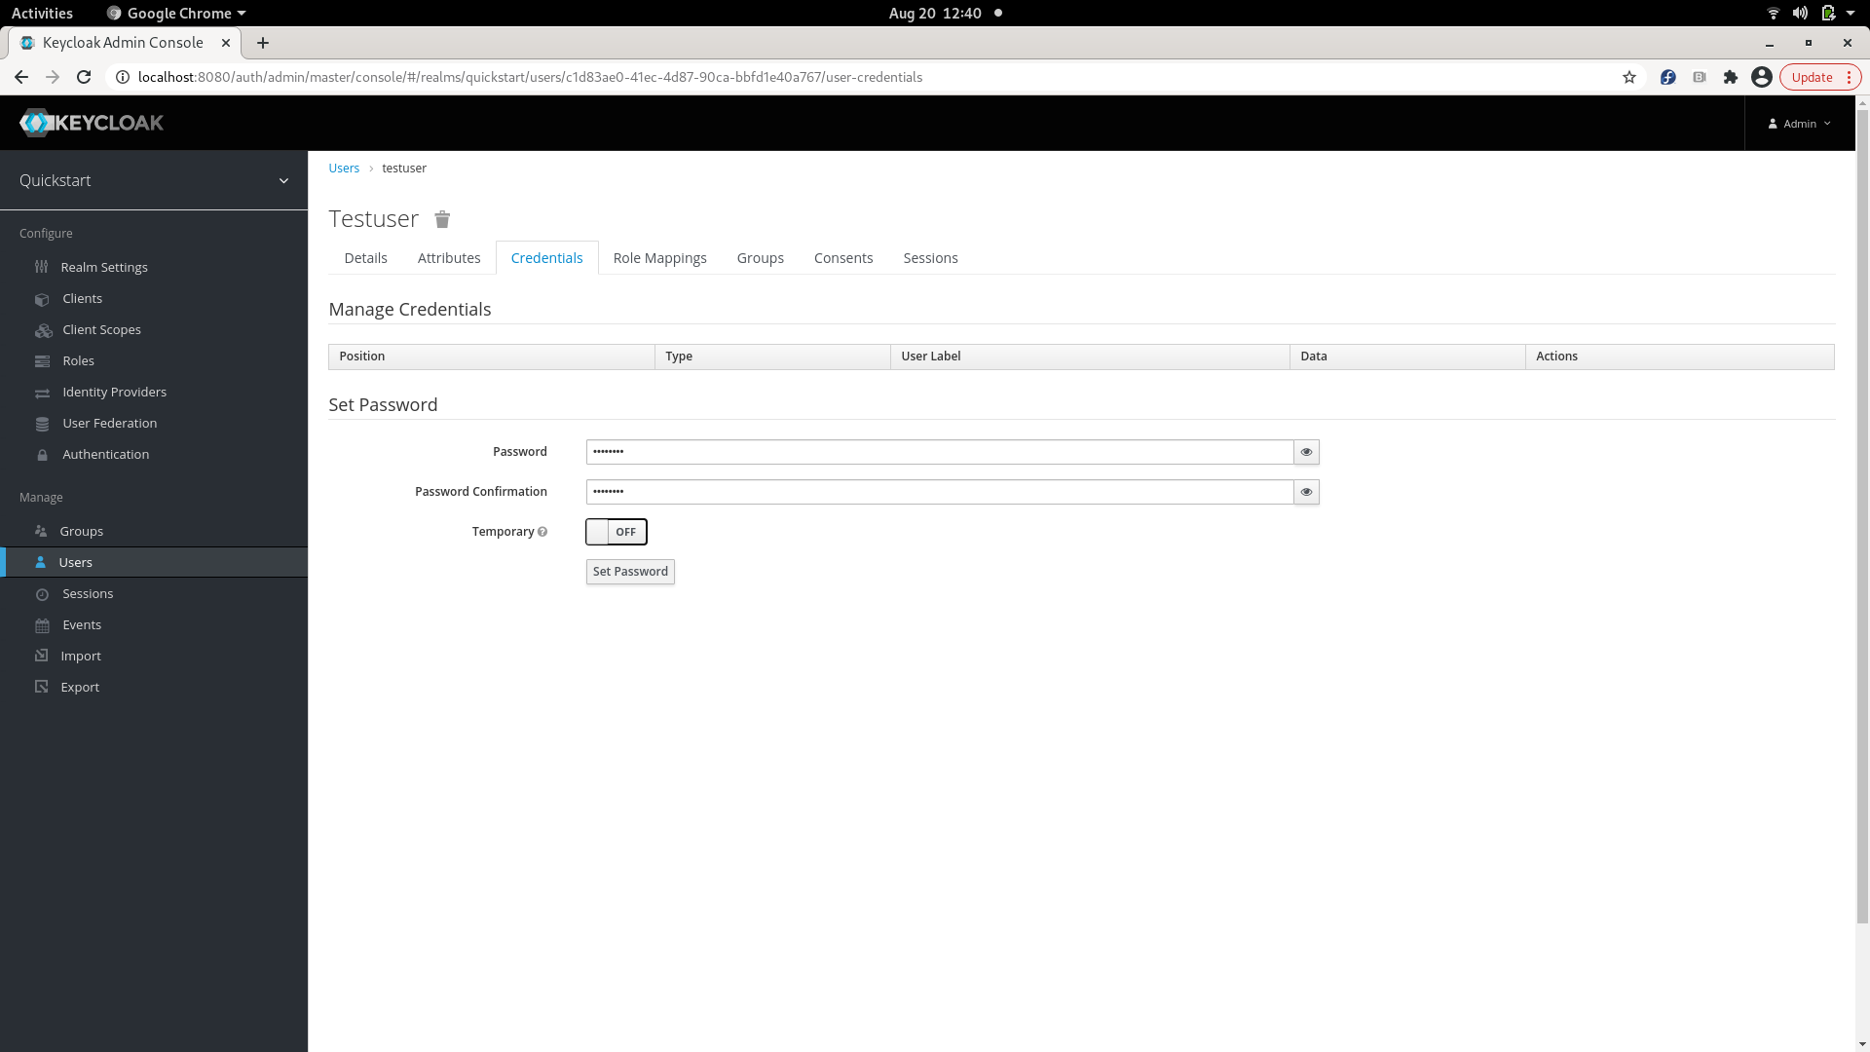1870x1052 pixels.
Task: Switch to the Role Mappings tab
Action: coord(658,257)
